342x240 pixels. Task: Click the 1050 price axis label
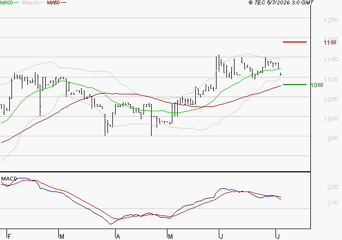click(331, 99)
